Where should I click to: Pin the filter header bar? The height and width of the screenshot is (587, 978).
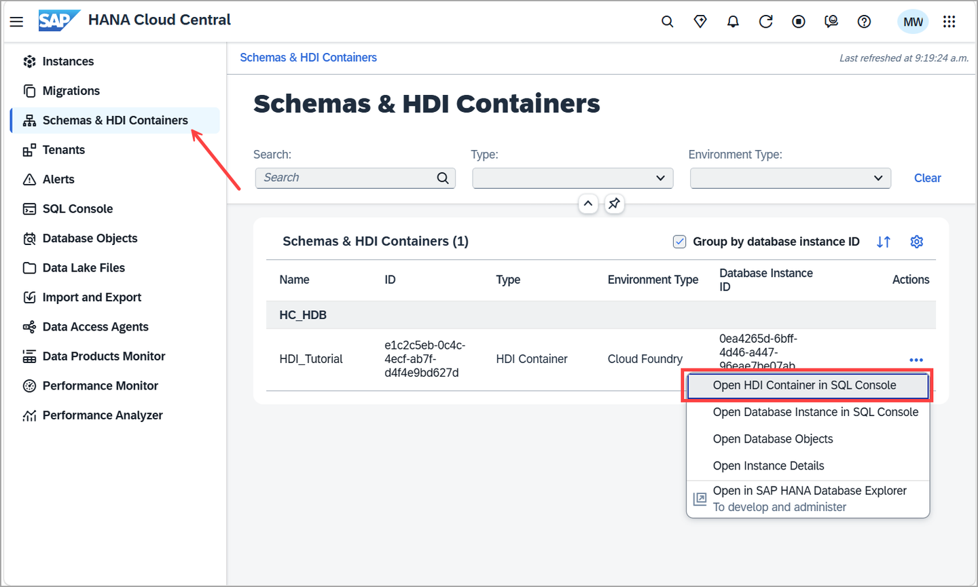[614, 203]
